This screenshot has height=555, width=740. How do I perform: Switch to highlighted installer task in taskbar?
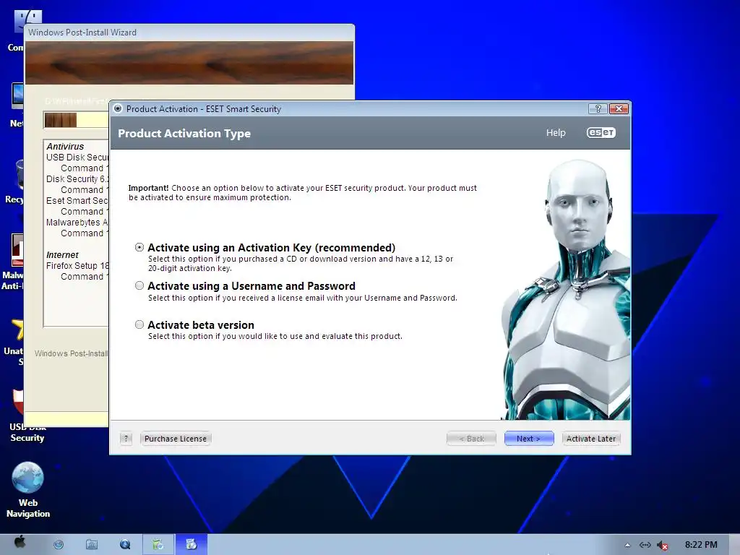point(191,545)
